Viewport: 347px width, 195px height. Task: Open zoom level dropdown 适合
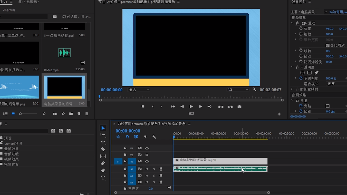pos(139,90)
